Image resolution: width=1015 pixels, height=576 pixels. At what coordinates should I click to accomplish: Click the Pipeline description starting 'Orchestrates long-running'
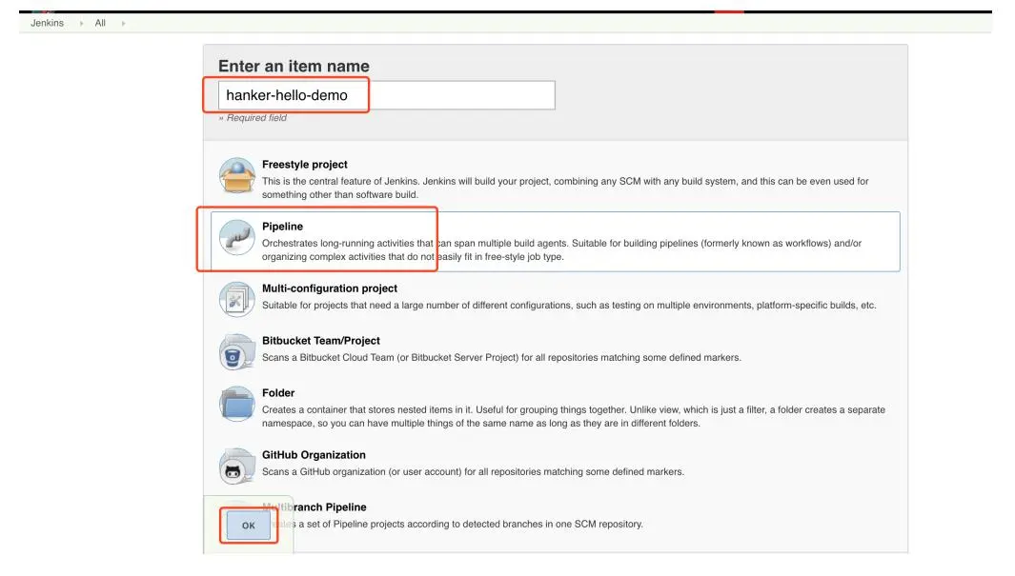click(562, 250)
